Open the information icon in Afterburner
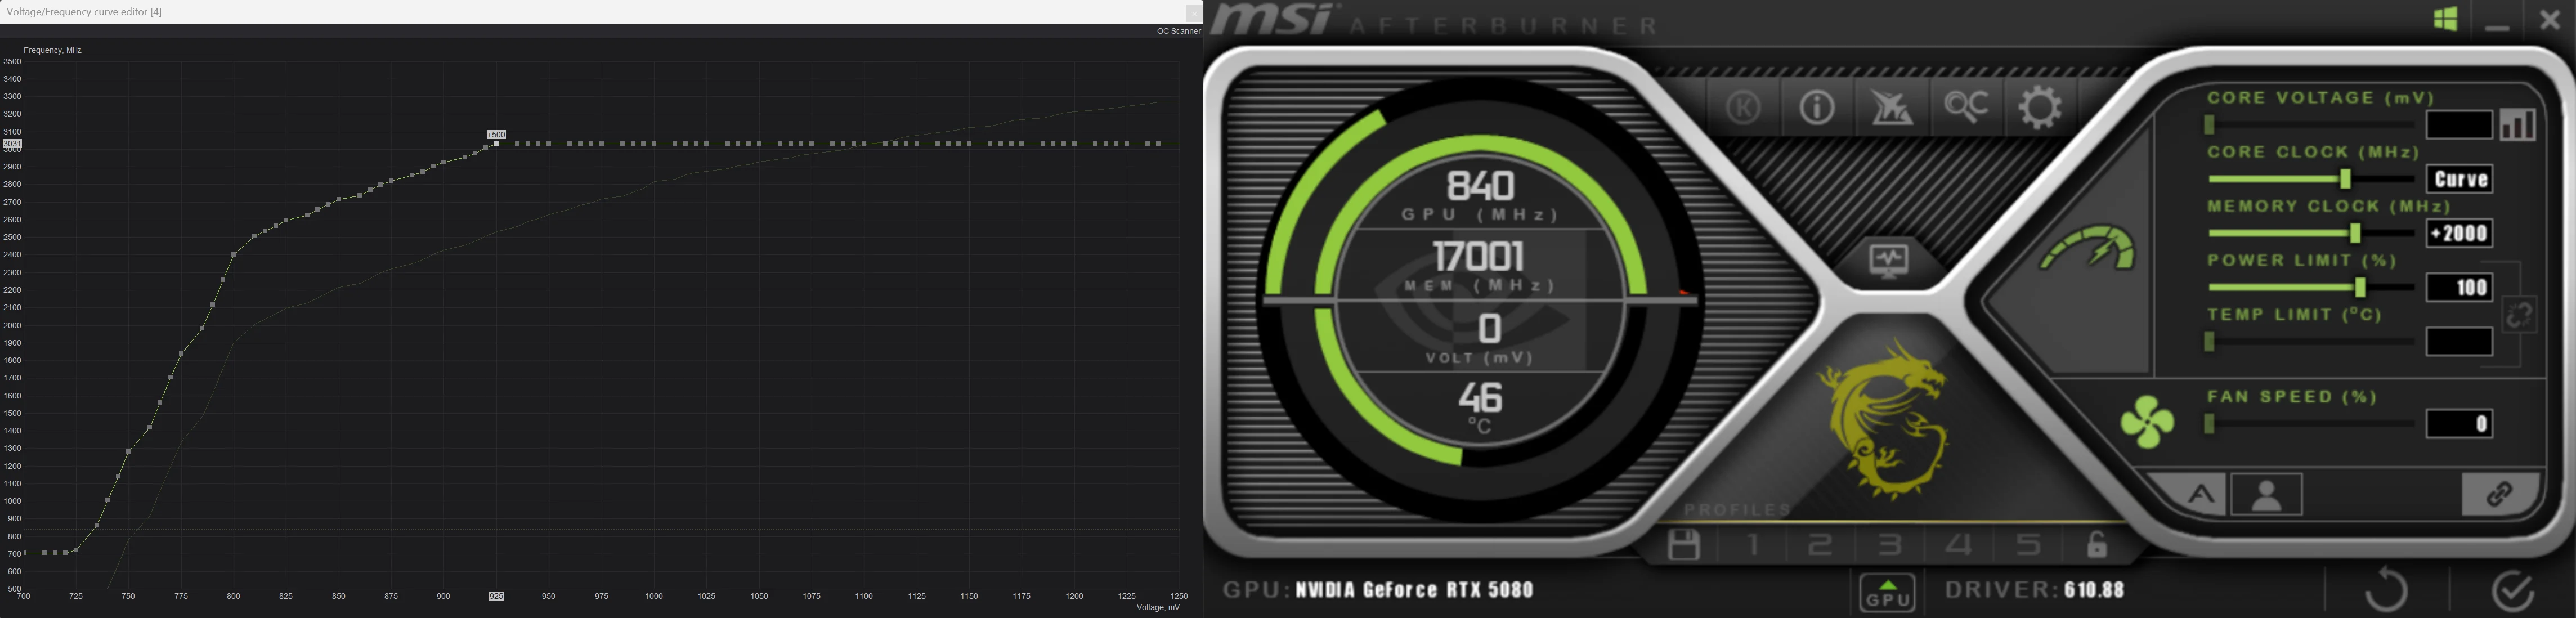Image resolution: width=2576 pixels, height=618 pixels. [x=1816, y=106]
